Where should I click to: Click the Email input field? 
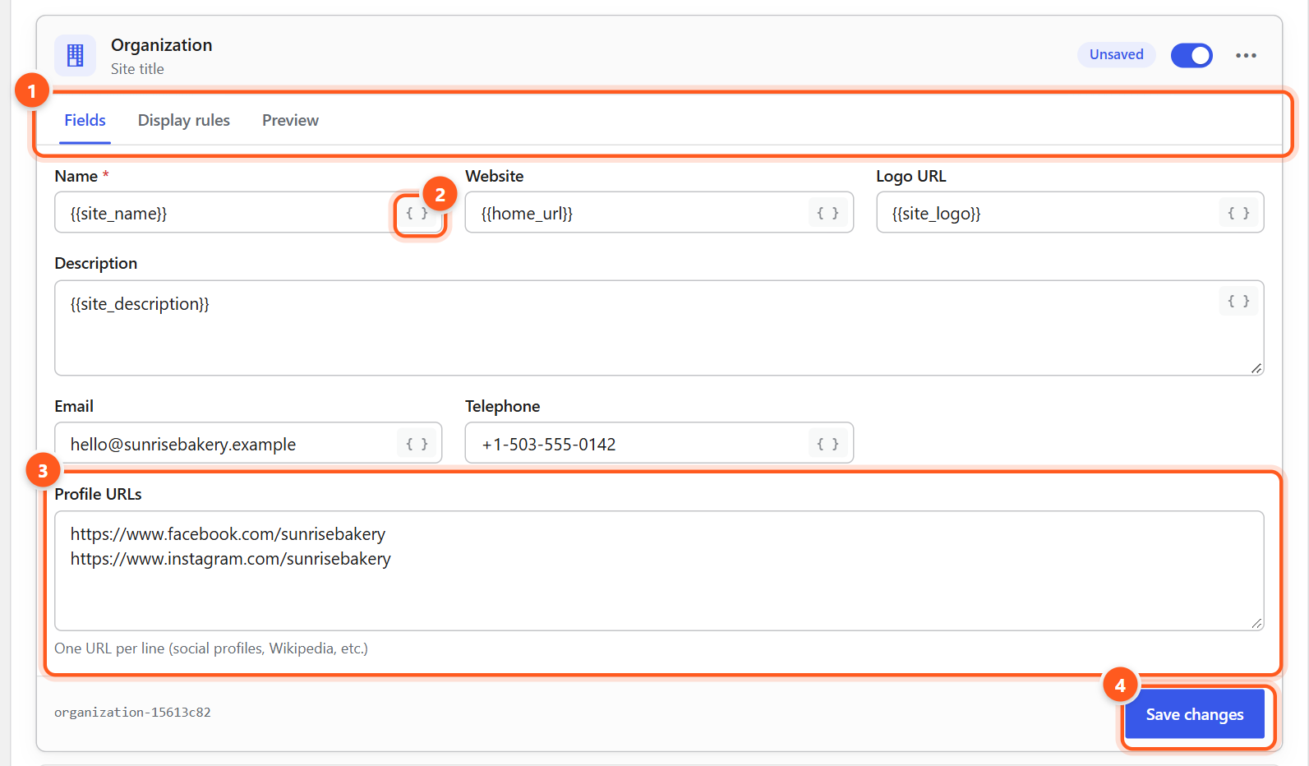pyautogui.click(x=248, y=443)
